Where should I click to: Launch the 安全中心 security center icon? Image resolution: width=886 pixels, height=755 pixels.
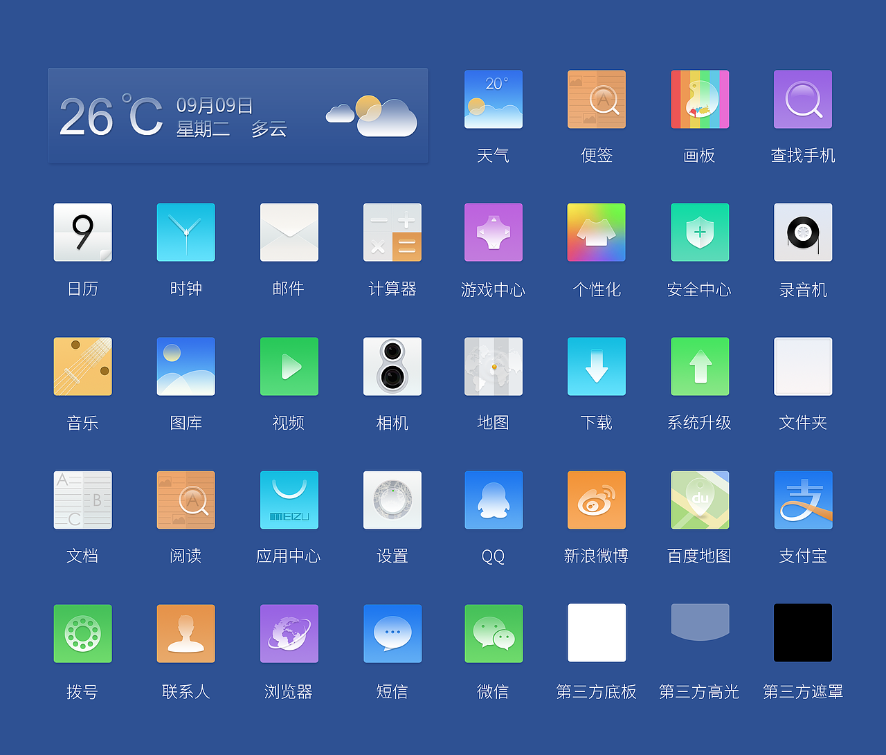click(x=700, y=233)
